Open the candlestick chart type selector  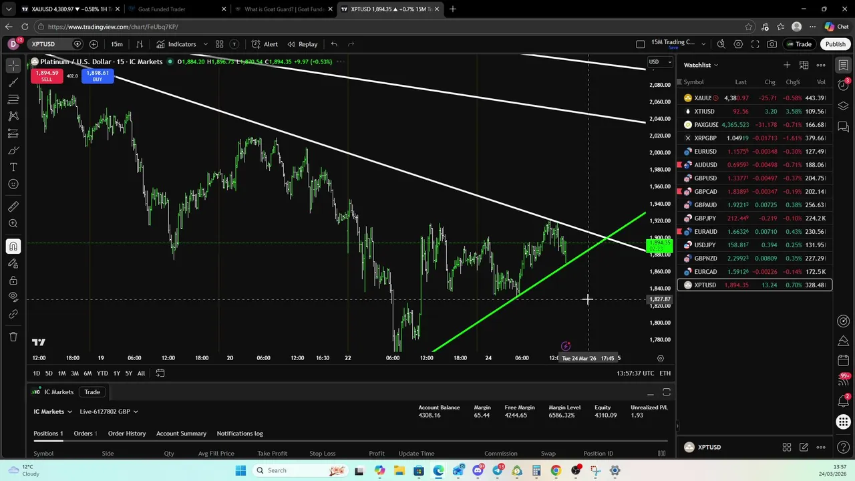pyautogui.click(x=140, y=44)
